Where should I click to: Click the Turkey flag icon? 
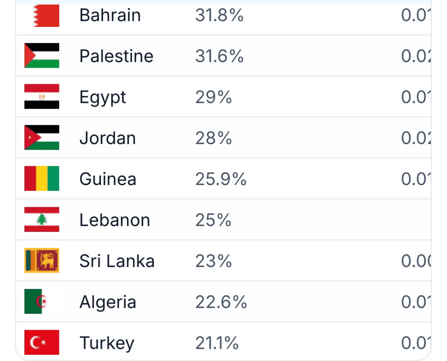coord(41,343)
